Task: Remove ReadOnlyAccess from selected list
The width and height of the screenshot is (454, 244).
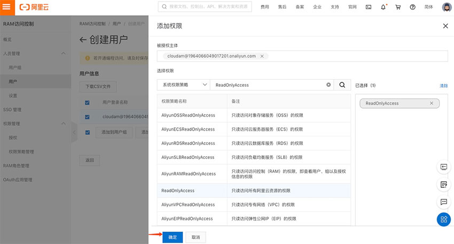Action: point(432,103)
